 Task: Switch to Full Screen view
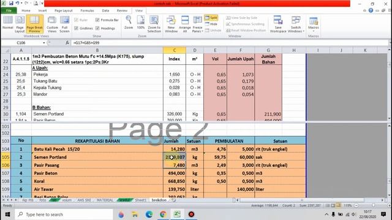point(64,24)
